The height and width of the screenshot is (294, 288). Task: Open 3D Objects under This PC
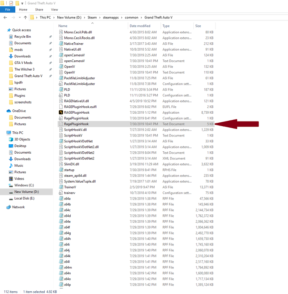click(22, 139)
